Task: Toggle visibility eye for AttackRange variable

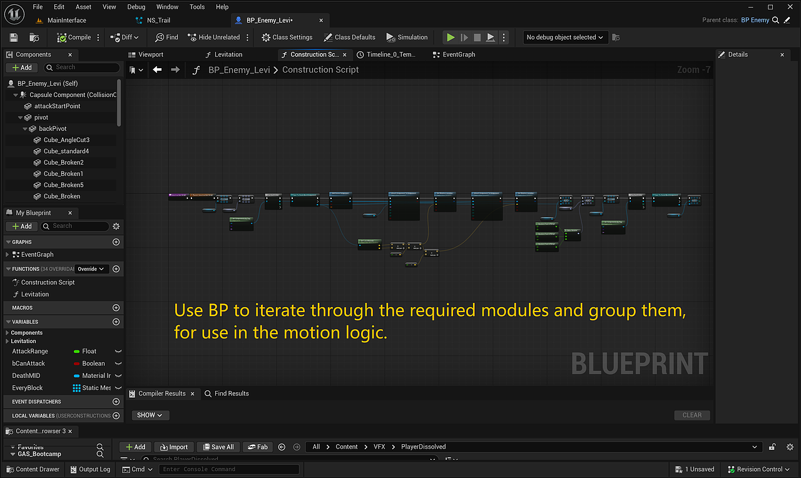Action: [x=118, y=352]
